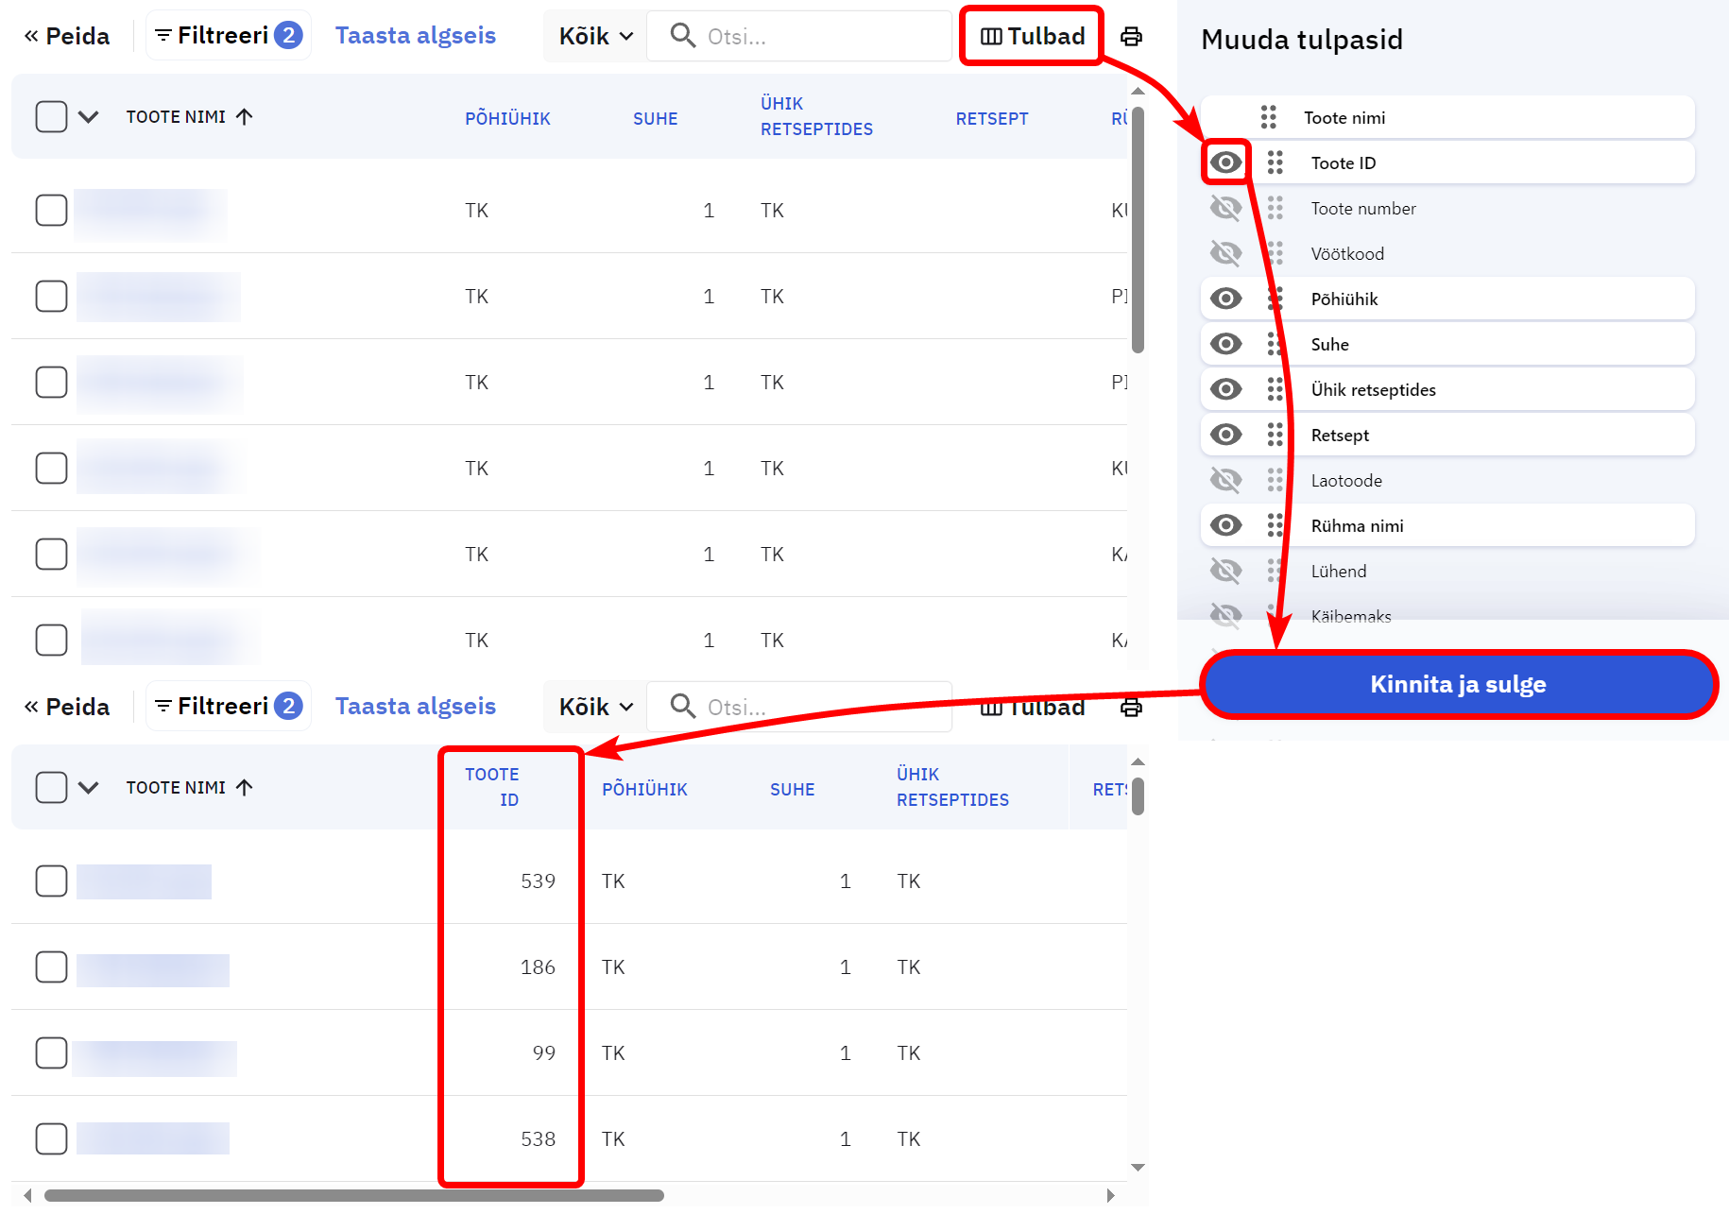This screenshot has width=1729, height=1214.
Task: Click the sort arrow beside top Toote nimi header
Action: coord(245,117)
